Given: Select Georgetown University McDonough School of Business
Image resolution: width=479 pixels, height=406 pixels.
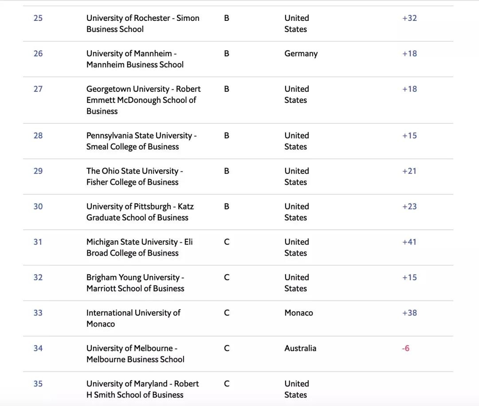Looking at the screenshot, I should pyautogui.click(x=143, y=100).
